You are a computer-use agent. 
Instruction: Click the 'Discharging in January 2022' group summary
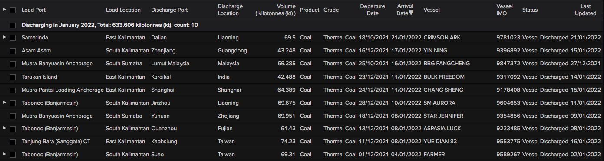pyautogui.click(x=110, y=25)
